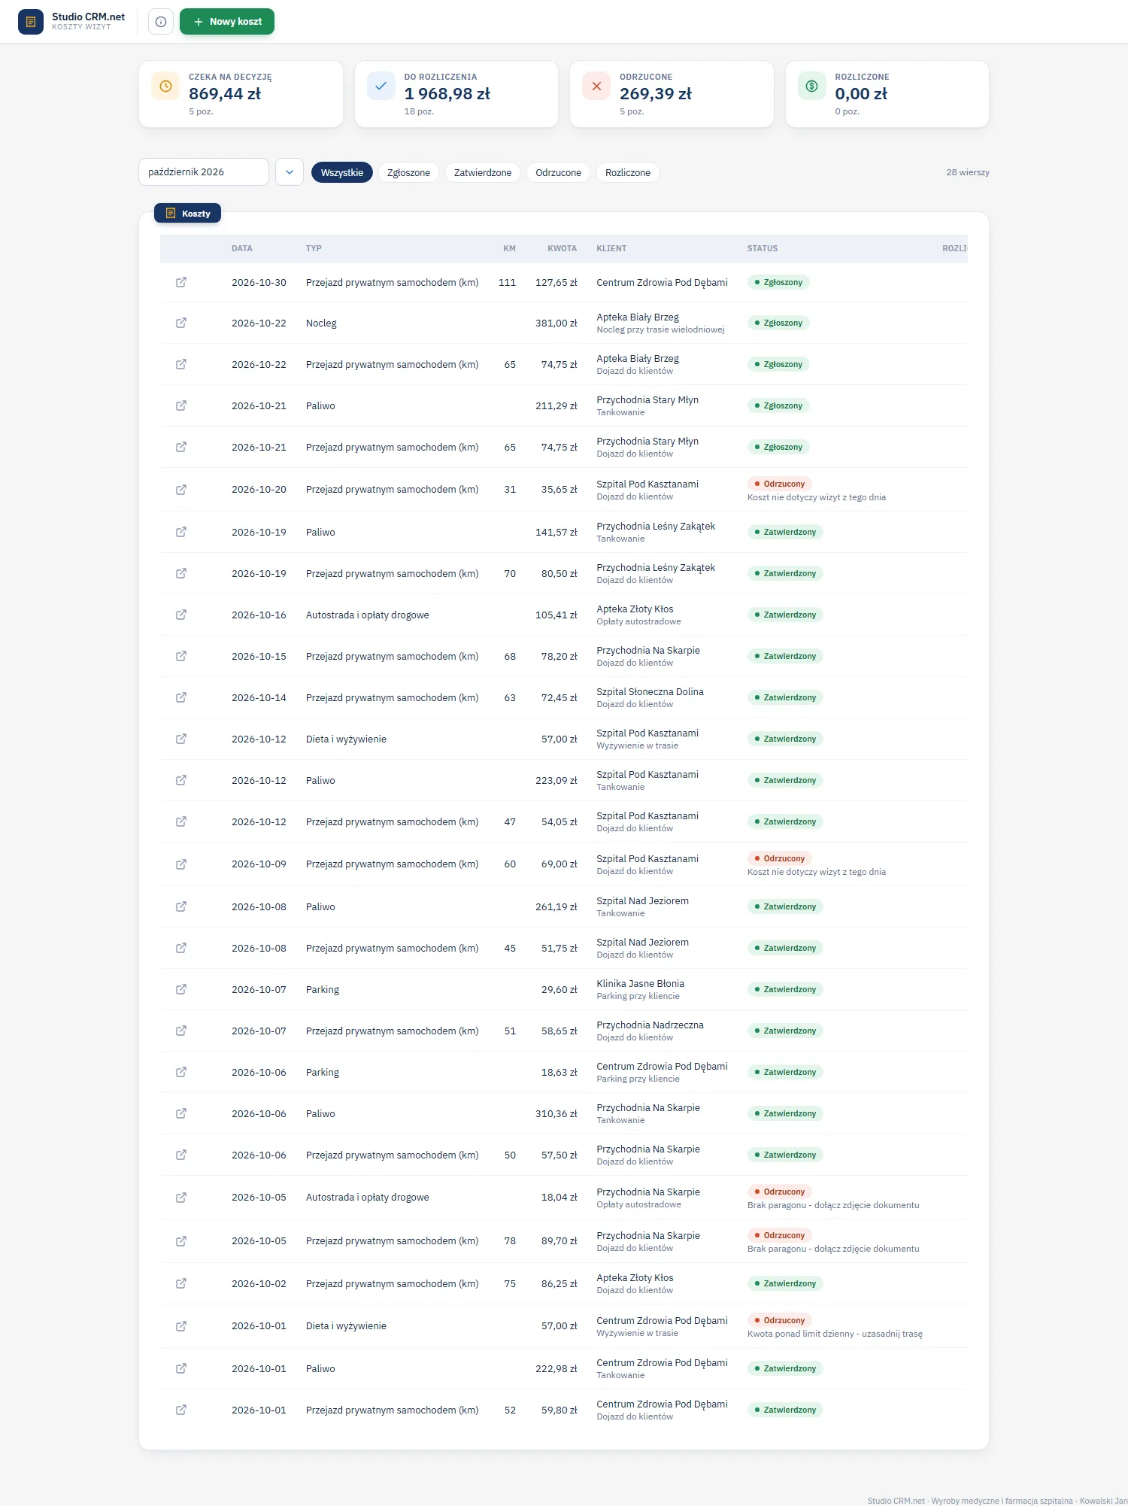Select the Rozliczone filter tab
This screenshot has height=1506, width=1128.
point(628,172)
